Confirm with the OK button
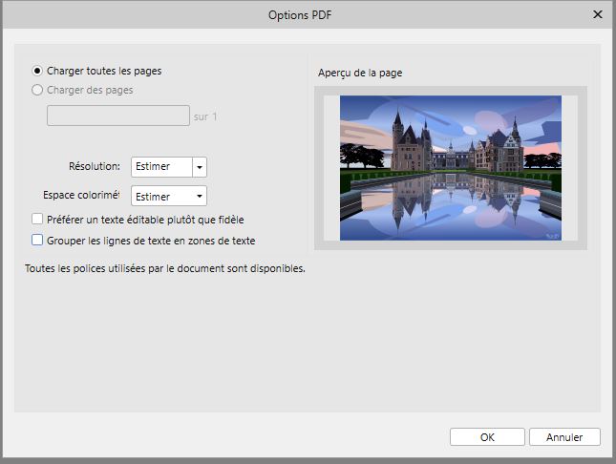 click(x=487, y=437)
